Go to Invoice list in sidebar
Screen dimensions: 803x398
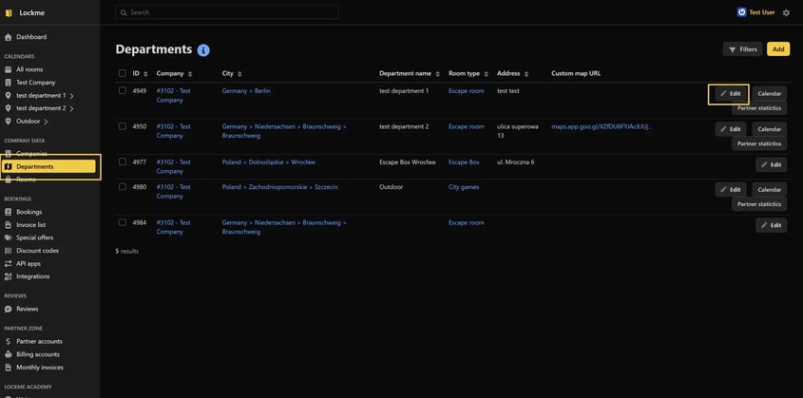(x=32, y=224)
